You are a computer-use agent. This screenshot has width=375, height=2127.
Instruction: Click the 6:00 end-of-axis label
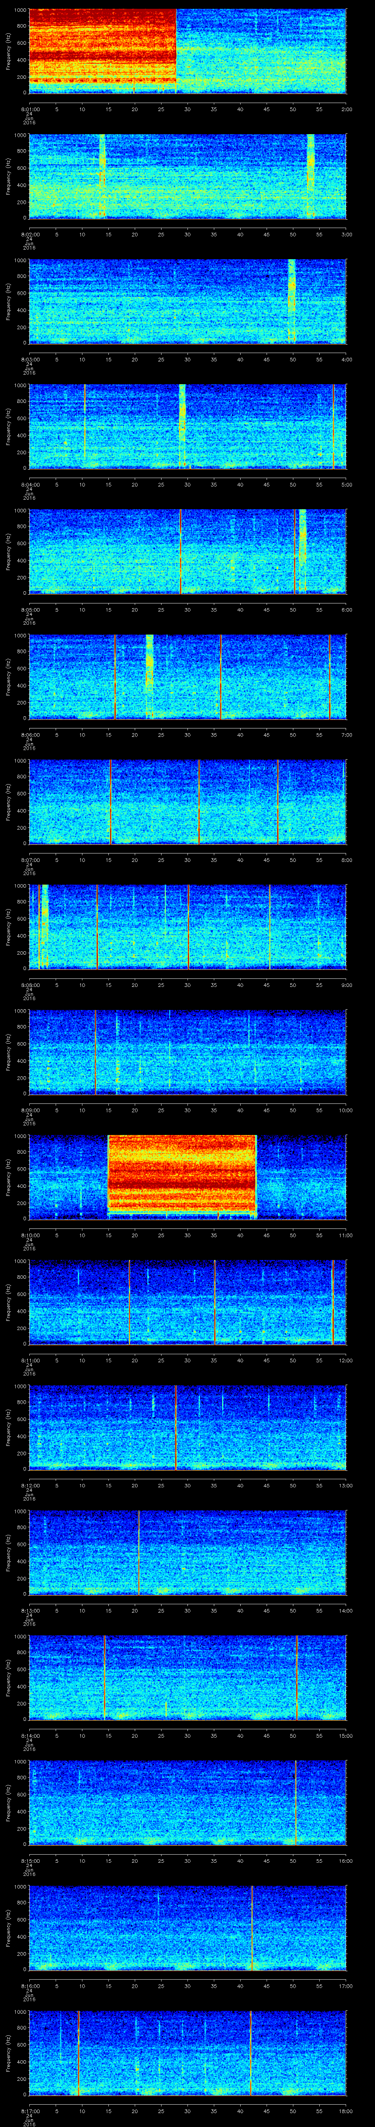(346, 610)
